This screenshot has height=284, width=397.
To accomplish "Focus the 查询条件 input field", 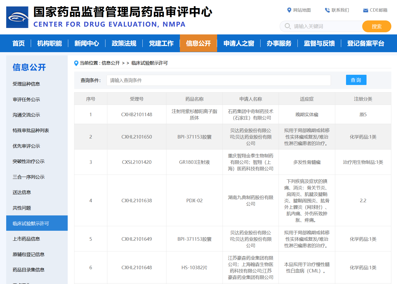I will tap(218, 80).
